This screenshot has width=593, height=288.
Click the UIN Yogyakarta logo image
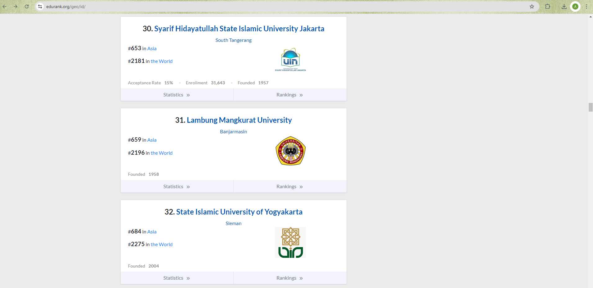click(x=290, y=242)
